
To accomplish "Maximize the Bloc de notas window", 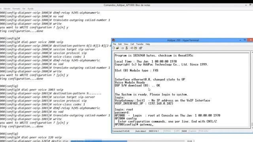I will 250,5.
